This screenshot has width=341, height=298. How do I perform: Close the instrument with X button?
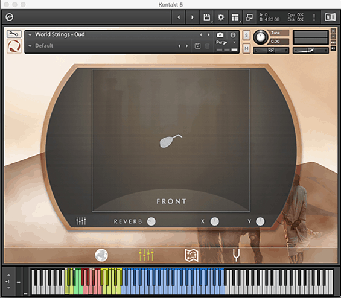coord(333,31)
